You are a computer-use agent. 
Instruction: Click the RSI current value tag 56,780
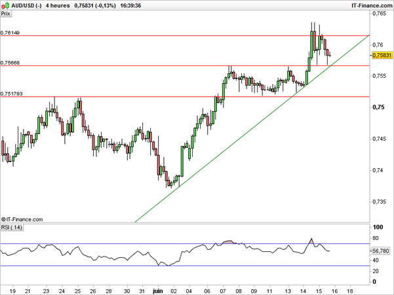point(381,251)
